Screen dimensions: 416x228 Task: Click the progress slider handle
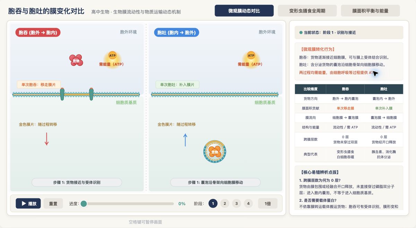point(84,203)
